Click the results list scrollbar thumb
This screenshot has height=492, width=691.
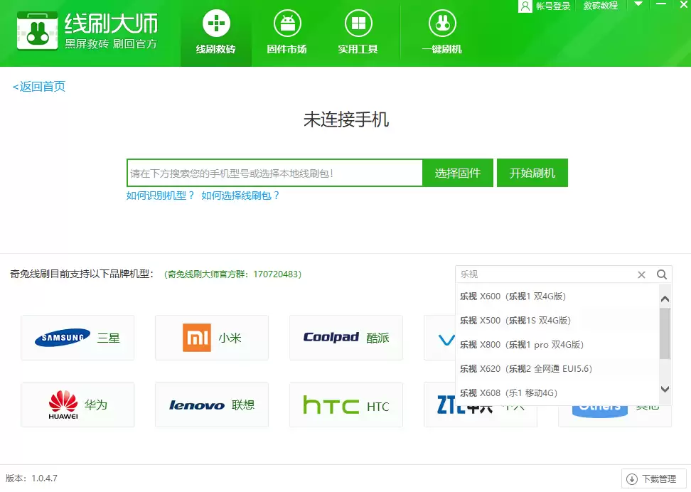tap(665, 333)
